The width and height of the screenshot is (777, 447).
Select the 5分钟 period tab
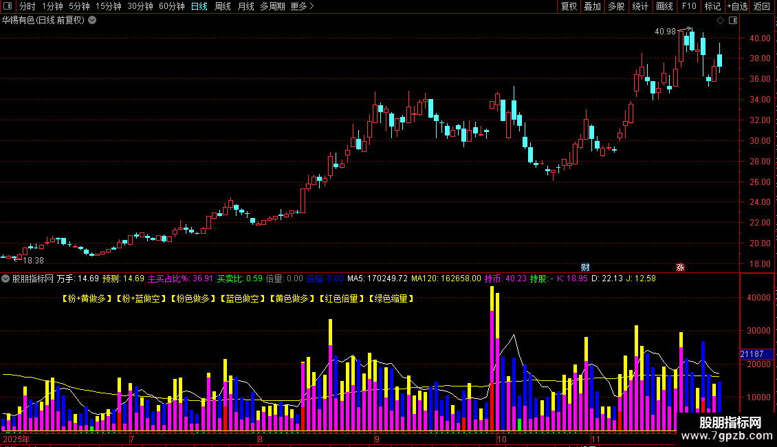(x=79, y=6)
